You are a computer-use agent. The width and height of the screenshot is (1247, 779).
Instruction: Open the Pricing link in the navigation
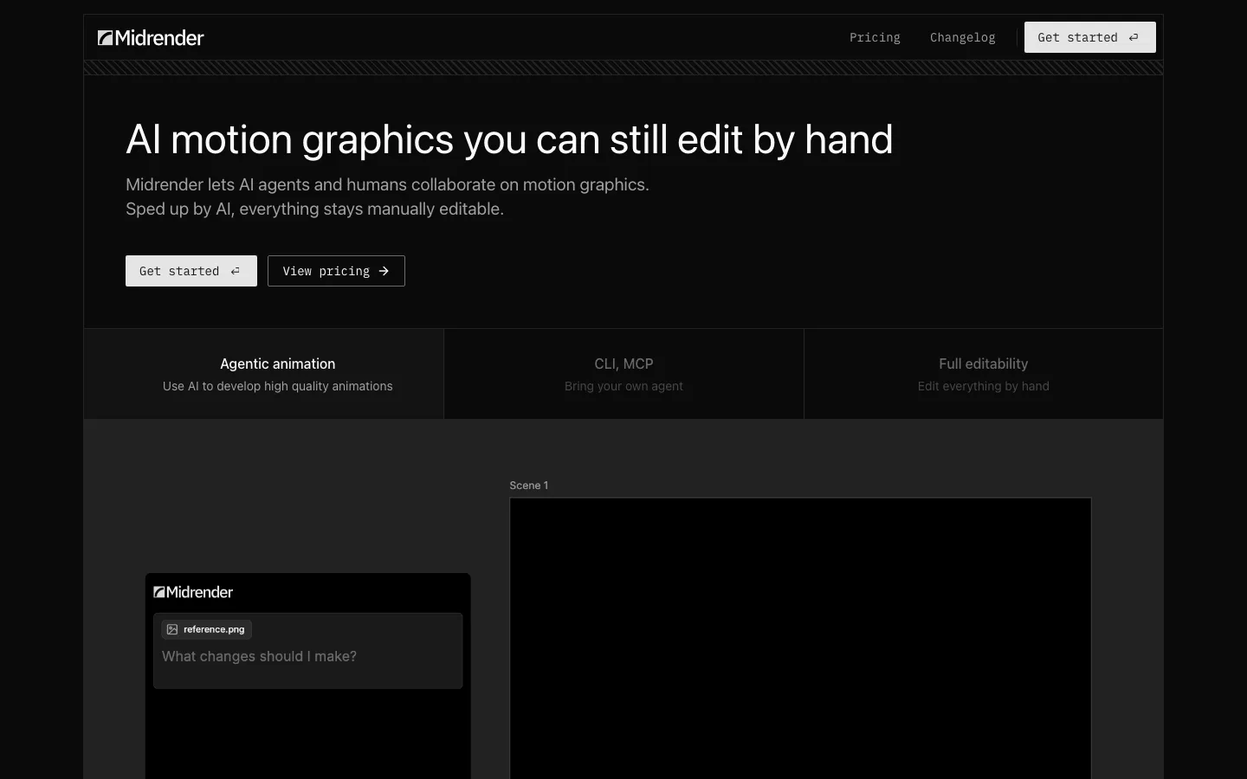875,37
